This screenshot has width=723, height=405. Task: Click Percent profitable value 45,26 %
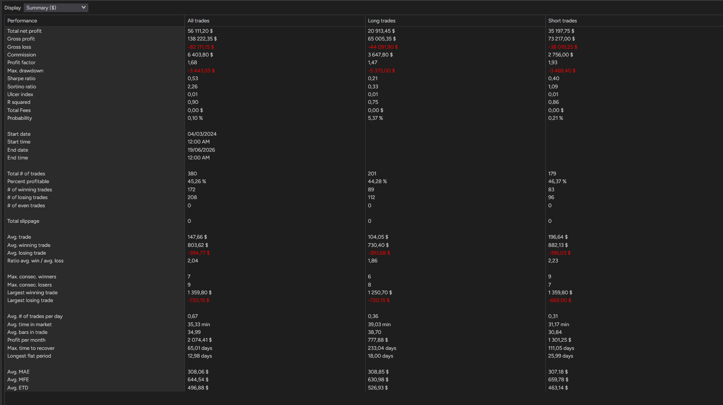197,181
